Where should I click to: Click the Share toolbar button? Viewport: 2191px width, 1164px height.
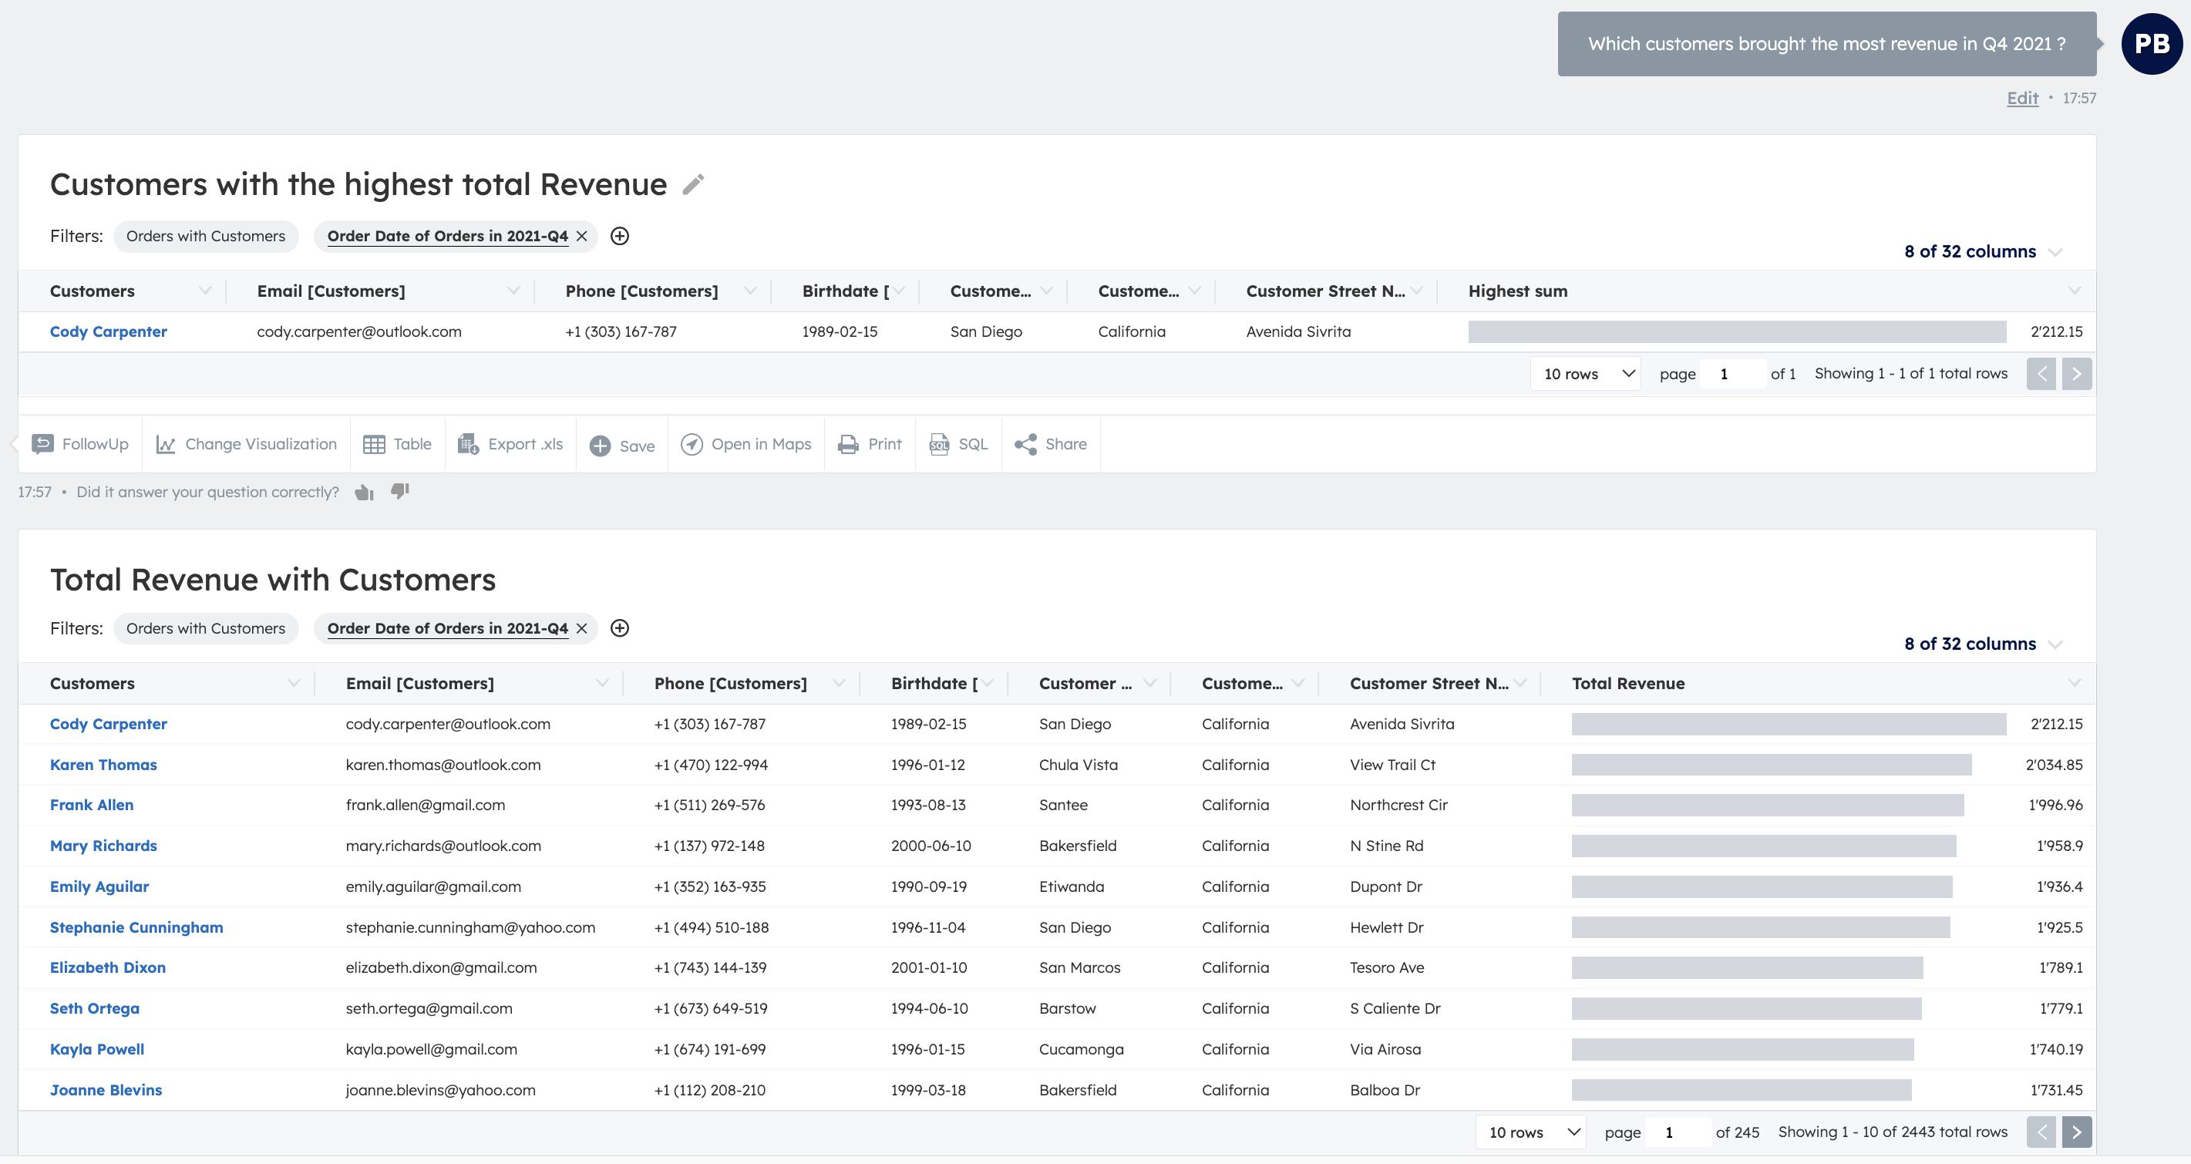point(1051,445)
